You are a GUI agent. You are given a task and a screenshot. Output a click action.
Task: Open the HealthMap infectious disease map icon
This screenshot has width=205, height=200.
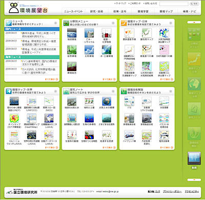32,118
